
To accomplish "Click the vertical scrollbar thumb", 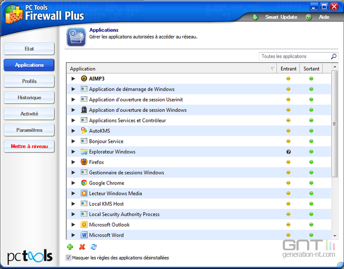I will coord(334,124).
